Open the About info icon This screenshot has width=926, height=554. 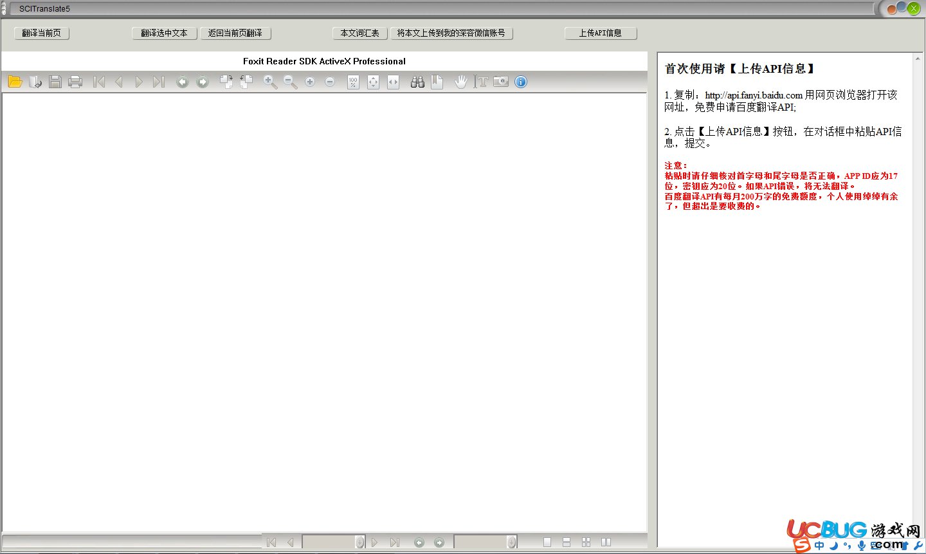click(x=521, y=82)
